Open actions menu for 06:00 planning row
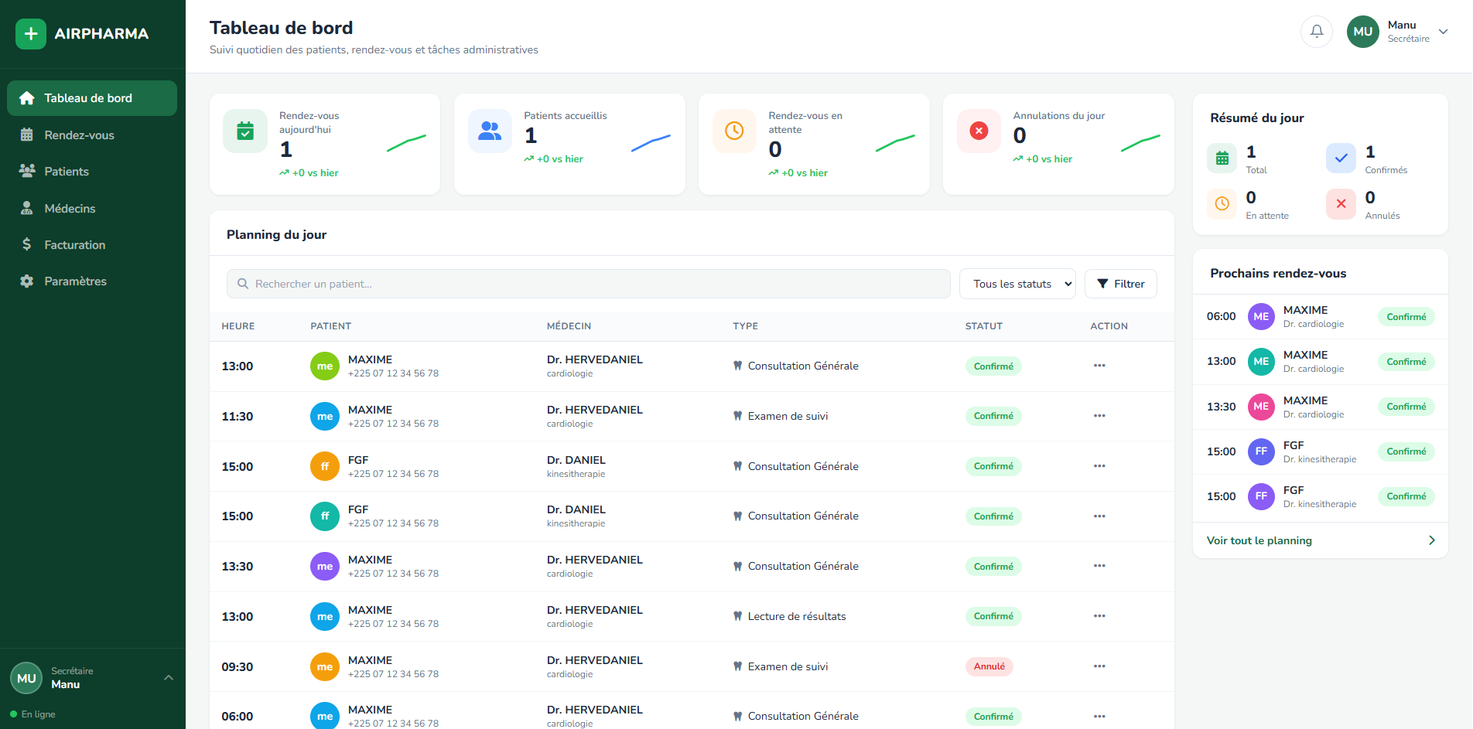The image size is (1473, 729). point(1099,717)
